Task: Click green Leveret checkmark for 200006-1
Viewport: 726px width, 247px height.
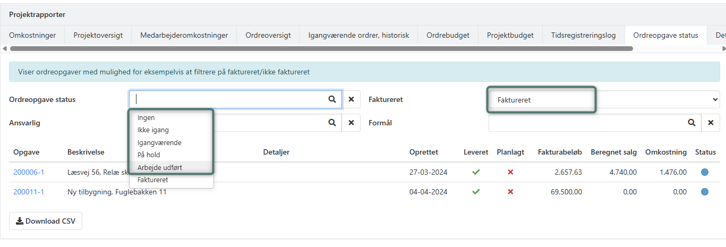Action: pos(476,172)
